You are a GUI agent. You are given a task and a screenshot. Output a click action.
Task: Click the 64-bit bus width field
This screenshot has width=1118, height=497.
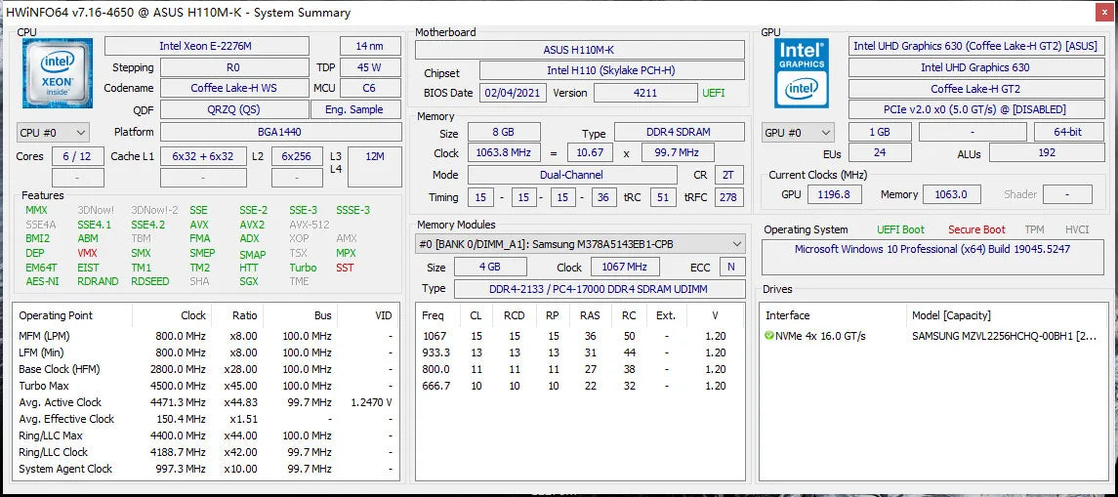point(1068,133)
